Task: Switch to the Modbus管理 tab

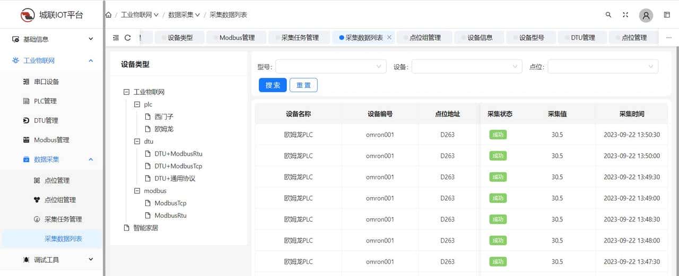Action: click(x=237, y=38)
